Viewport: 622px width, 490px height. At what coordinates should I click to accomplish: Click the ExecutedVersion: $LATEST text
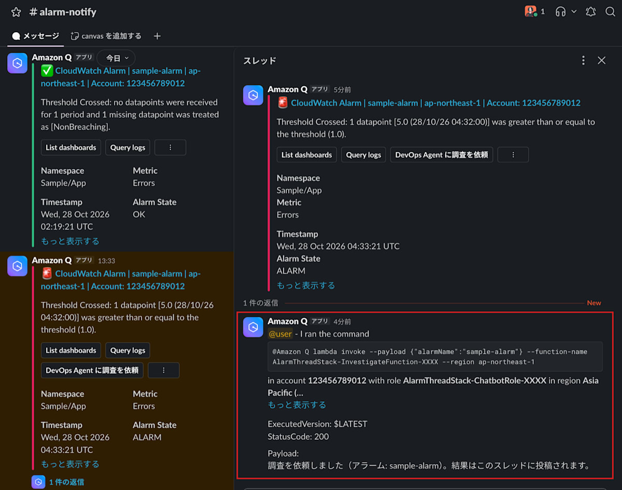[x=317, y=424]
